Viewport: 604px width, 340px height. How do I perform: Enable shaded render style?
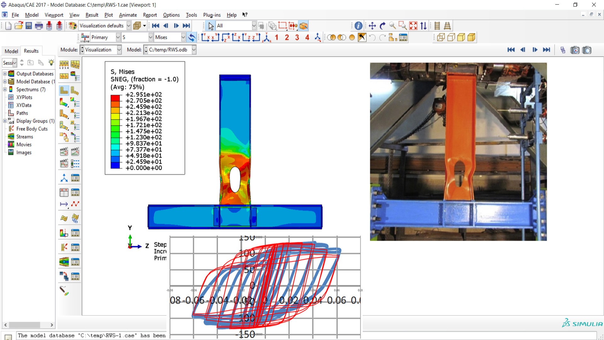pos(471,37)
